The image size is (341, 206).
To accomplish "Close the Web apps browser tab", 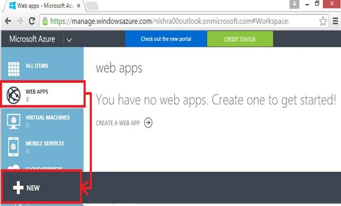I will pos(79,5).
